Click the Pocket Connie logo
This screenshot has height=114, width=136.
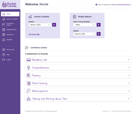pyautogui.click(x=9, y=4)
